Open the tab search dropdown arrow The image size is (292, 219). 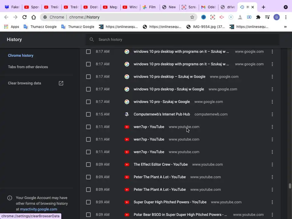pos(285,7)
